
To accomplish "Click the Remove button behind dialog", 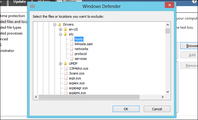I will 189,66.
